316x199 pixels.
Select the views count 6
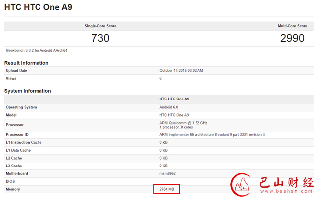(x=160, y=78)
